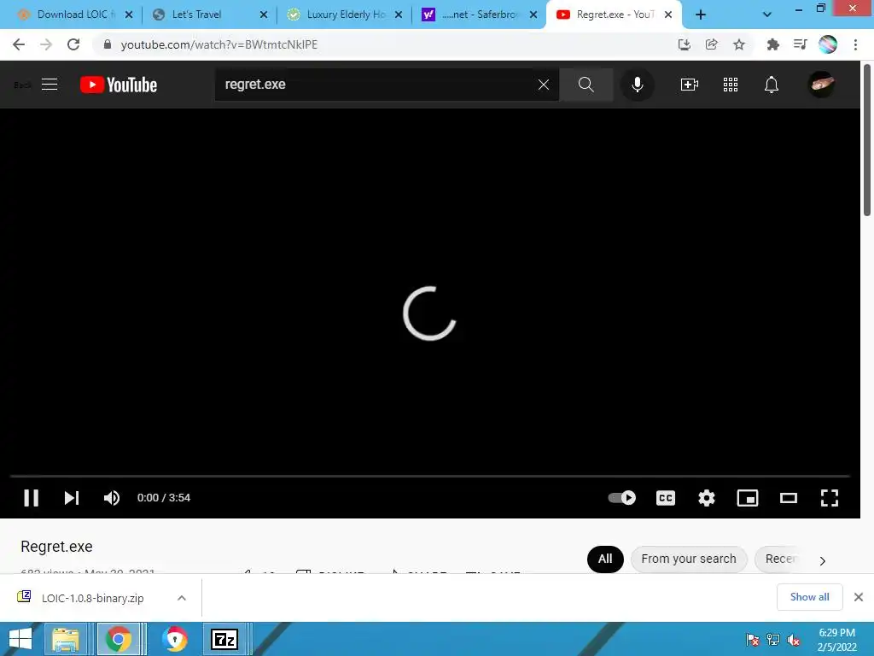874x656 pixels.
Task: Open Chrome profile avatar
Action: [x=828, y=44]
